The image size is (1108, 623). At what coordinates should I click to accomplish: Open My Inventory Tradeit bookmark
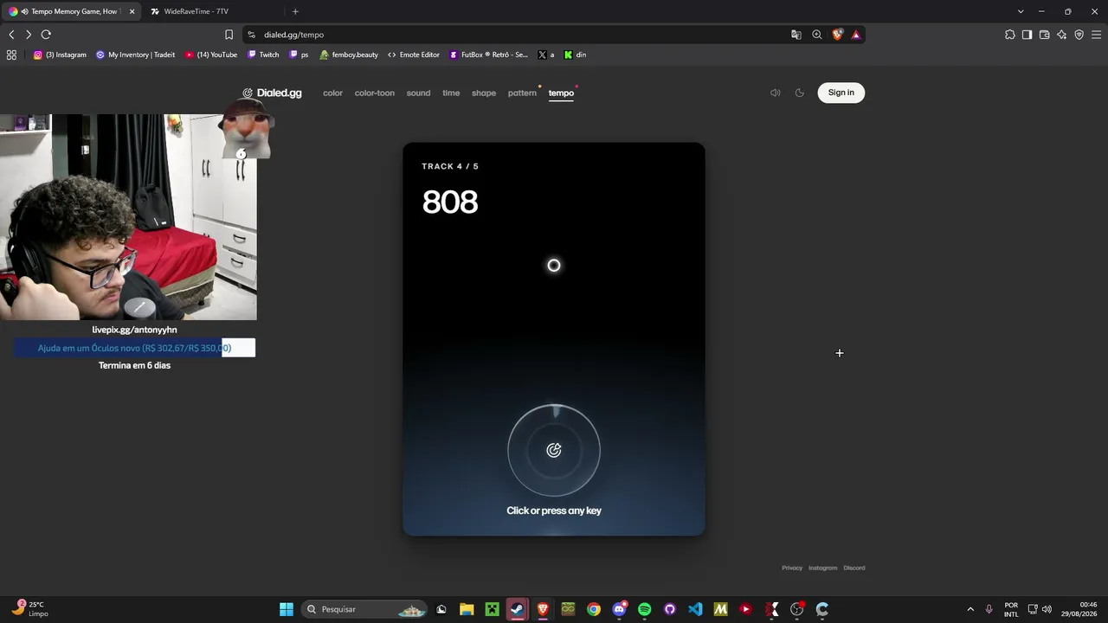[x=135, y=55]
